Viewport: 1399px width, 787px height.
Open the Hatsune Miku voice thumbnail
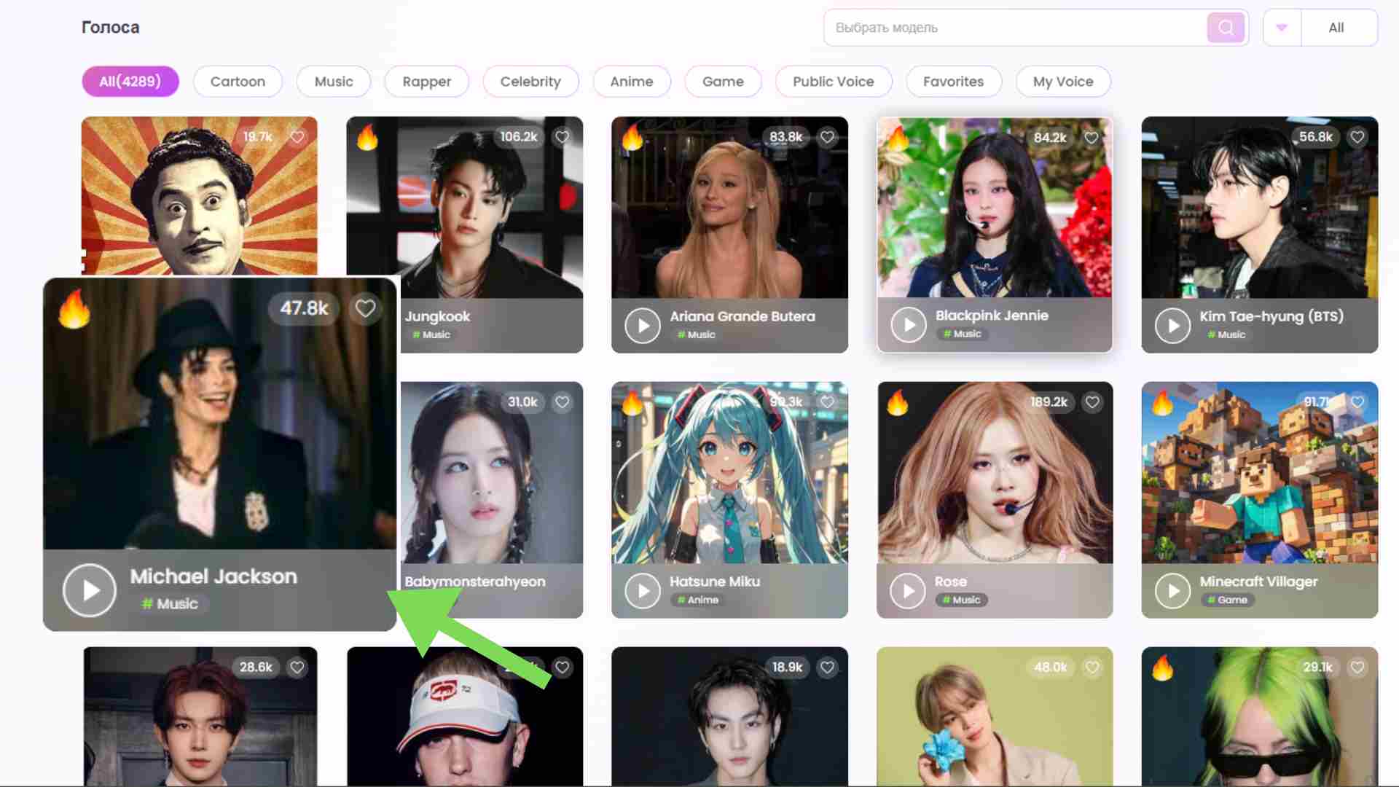pyautogui.click(x=729, y=472)
